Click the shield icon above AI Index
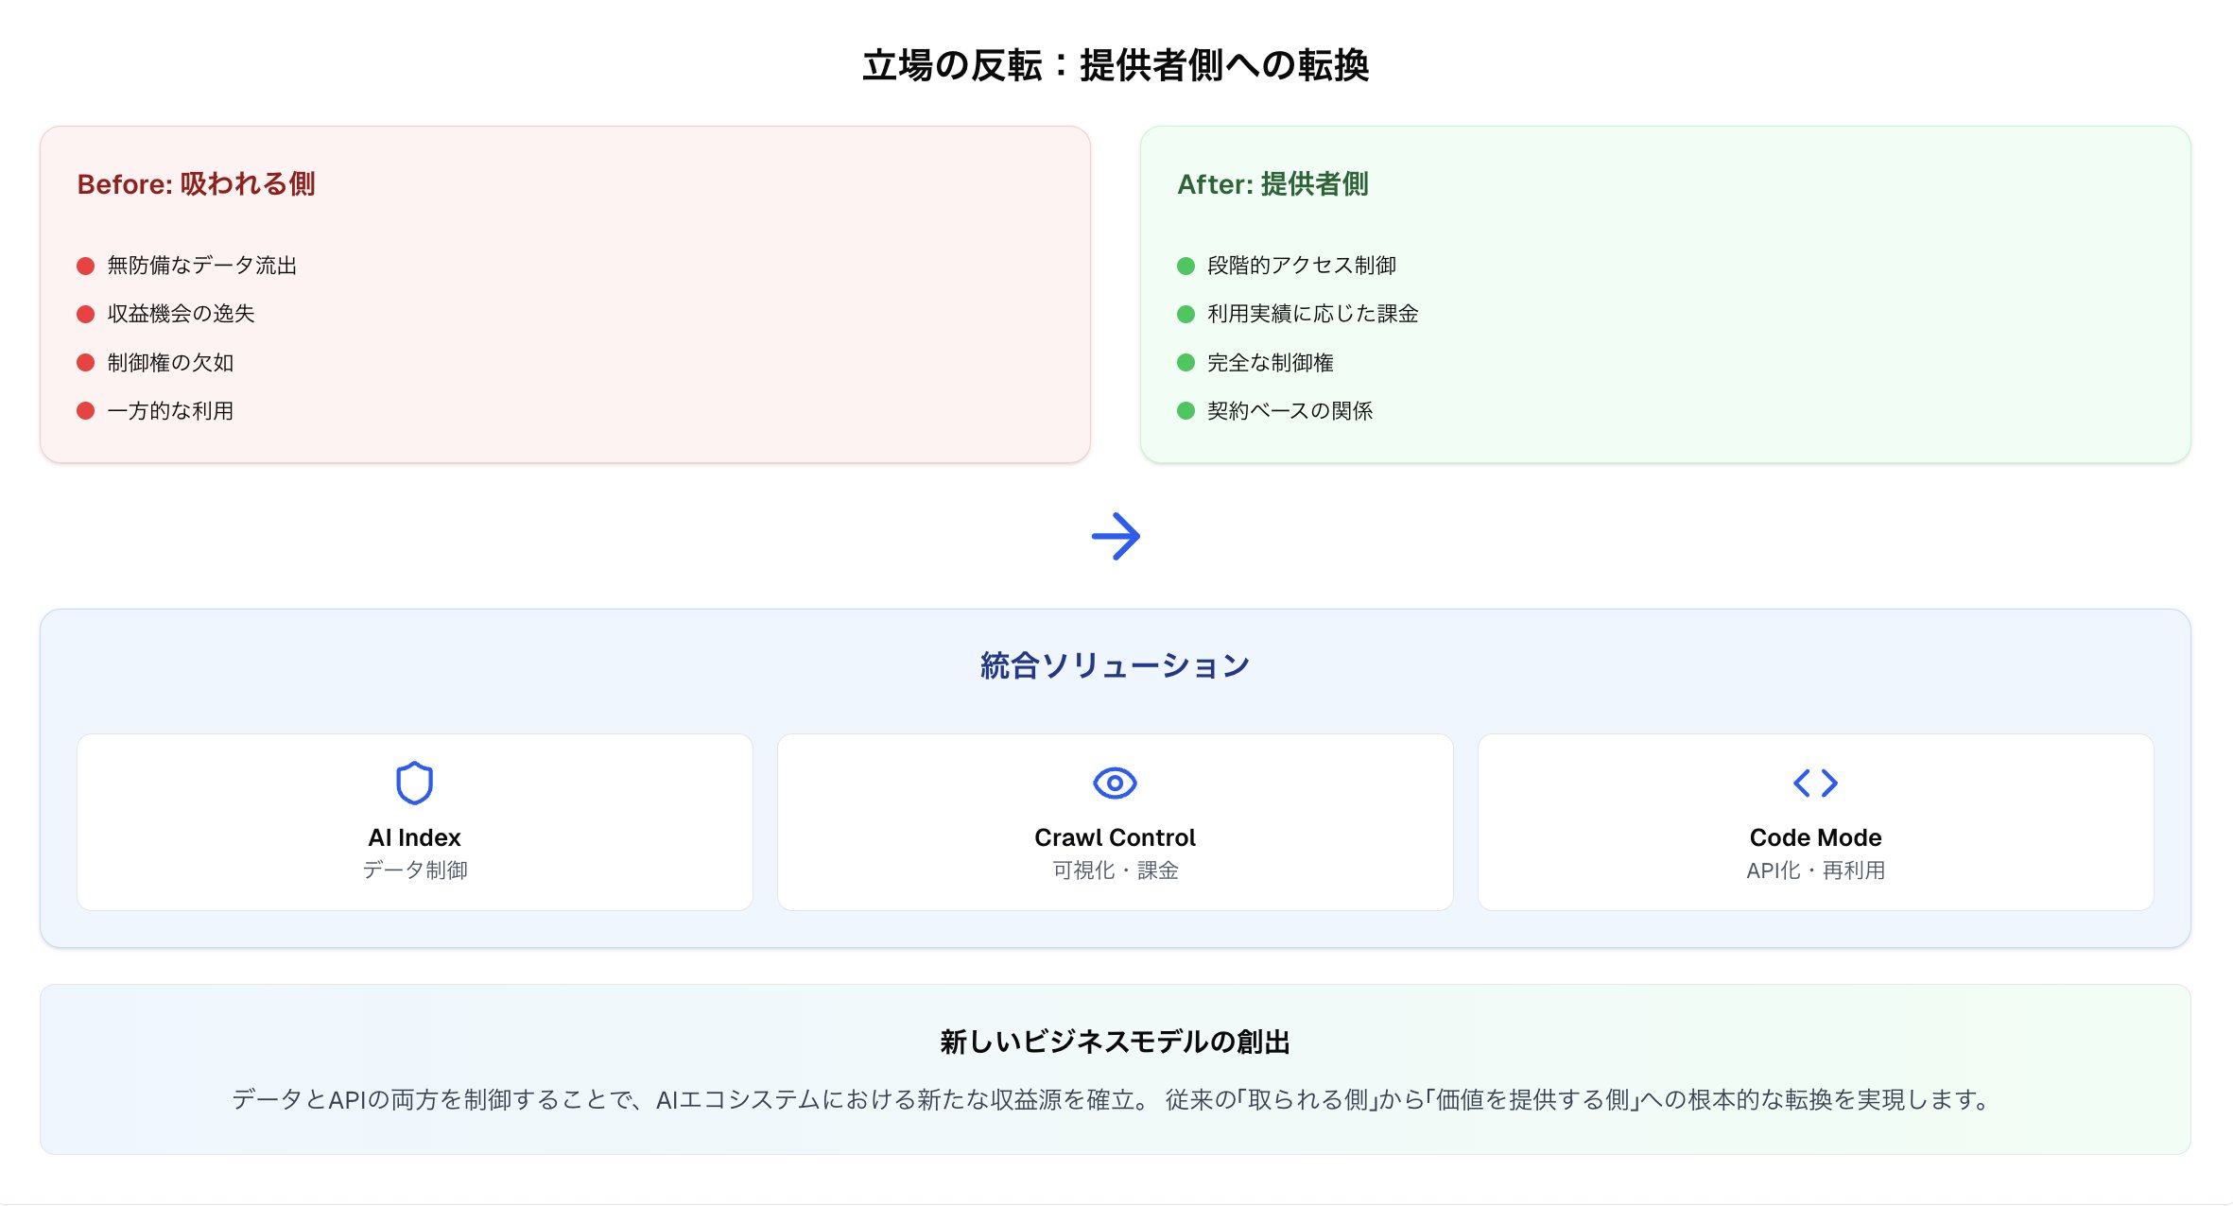 click(x=414, y=783)
